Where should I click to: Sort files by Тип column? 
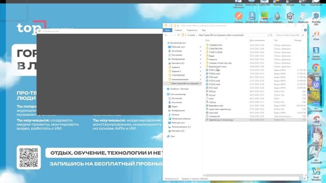point(276,40)
